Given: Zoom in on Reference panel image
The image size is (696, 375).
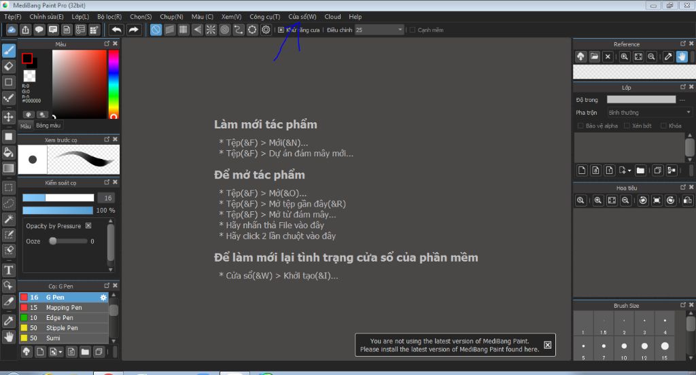Looking at the screenshot, I should pos(625,57).
